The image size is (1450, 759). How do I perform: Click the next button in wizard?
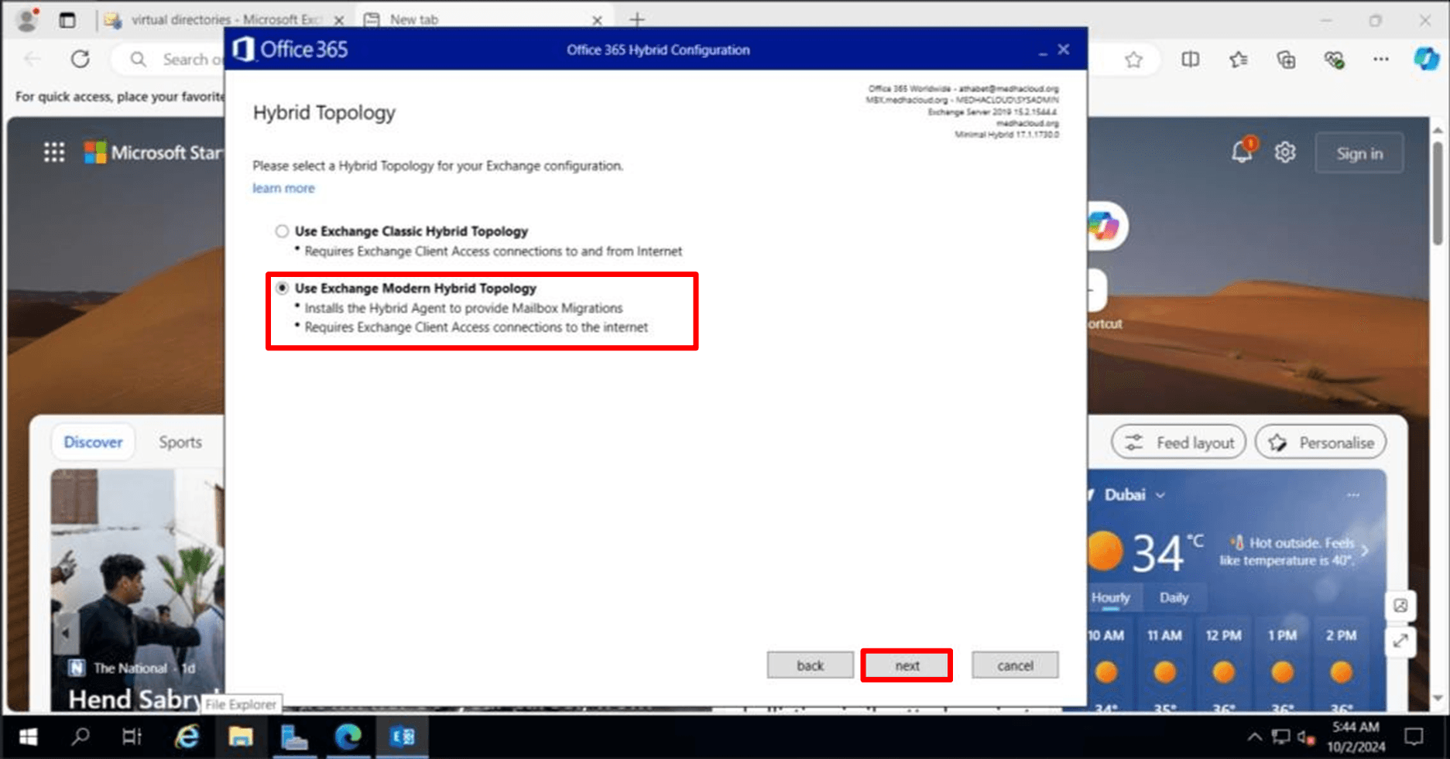907,665
